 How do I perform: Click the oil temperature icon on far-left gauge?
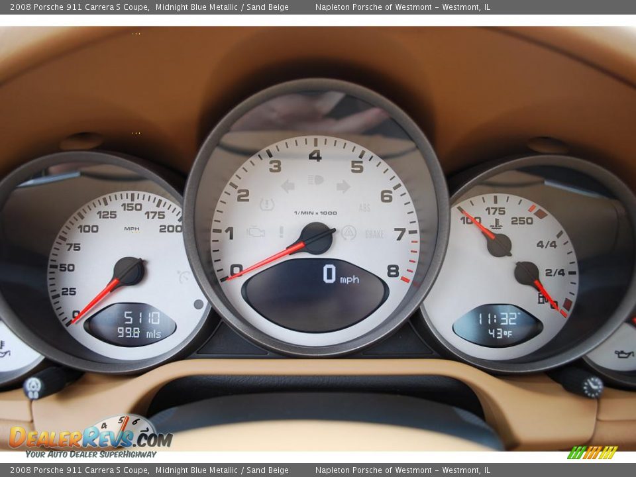[4, 350]
